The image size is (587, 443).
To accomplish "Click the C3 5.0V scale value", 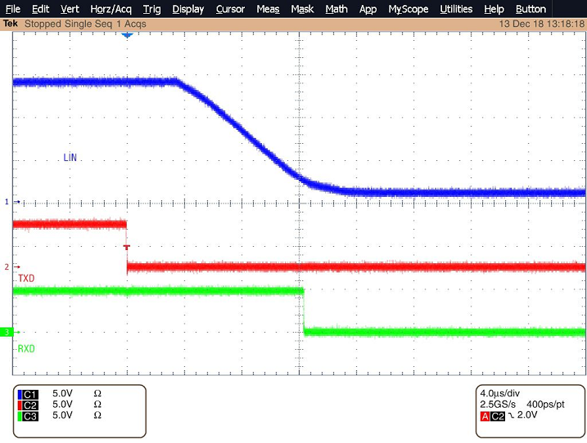I will point(62,415).
